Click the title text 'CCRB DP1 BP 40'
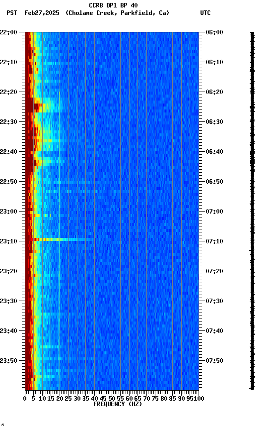 (x=113, y=5)
